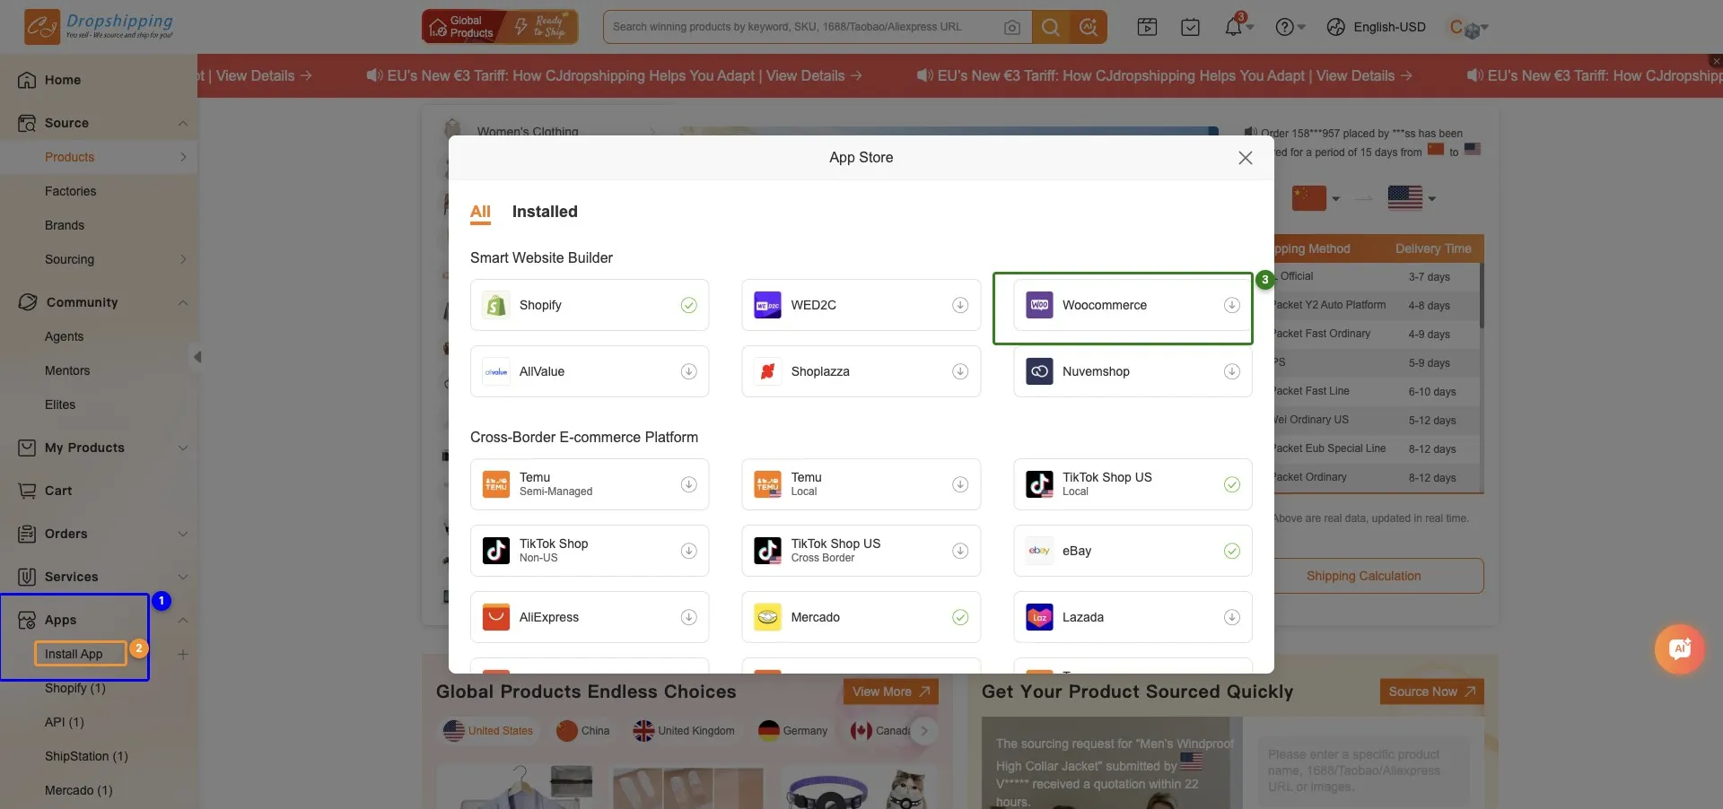Screen dimensions: 1723x809
Task: Open the Ready to Ship button
Action: 540,27
